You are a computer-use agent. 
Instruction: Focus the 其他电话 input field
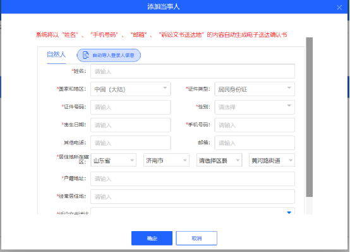tap(131, 143)
